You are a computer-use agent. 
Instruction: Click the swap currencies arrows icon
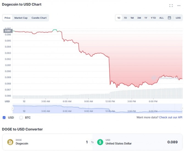92,142
